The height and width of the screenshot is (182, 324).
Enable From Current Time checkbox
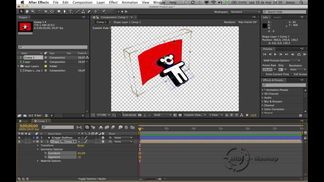coord(264,74)
